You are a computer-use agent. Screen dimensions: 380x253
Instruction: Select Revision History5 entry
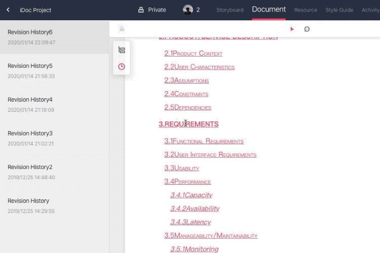[55, 70]
